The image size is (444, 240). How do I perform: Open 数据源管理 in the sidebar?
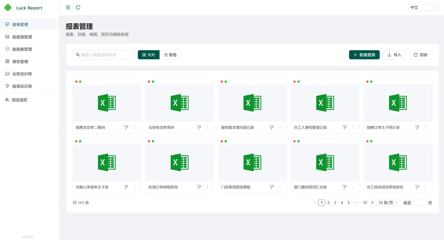29,37
